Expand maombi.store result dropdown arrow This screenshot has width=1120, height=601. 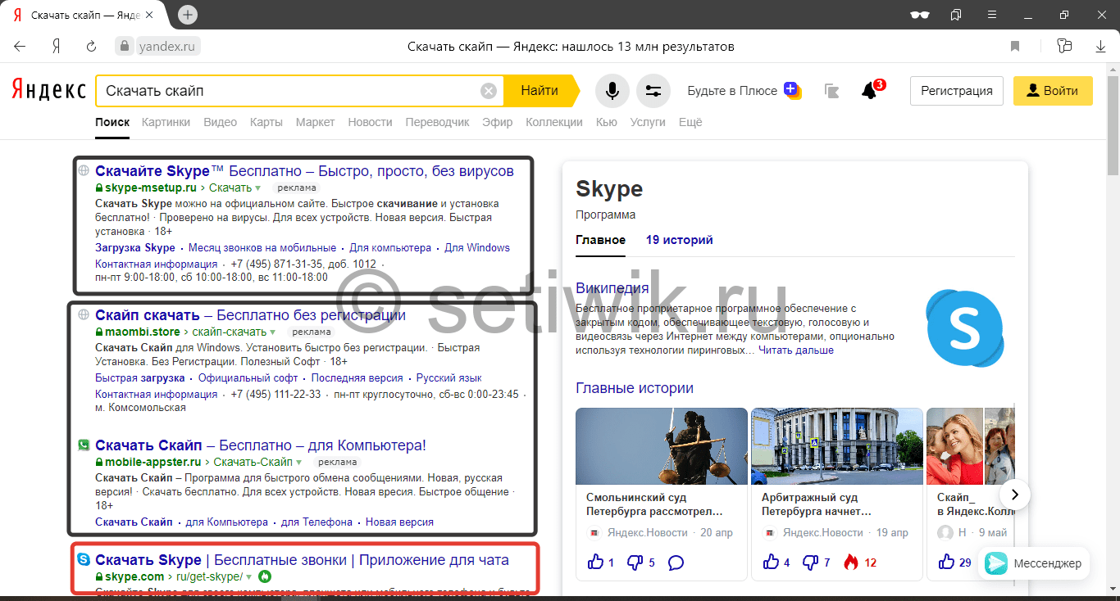275,332
